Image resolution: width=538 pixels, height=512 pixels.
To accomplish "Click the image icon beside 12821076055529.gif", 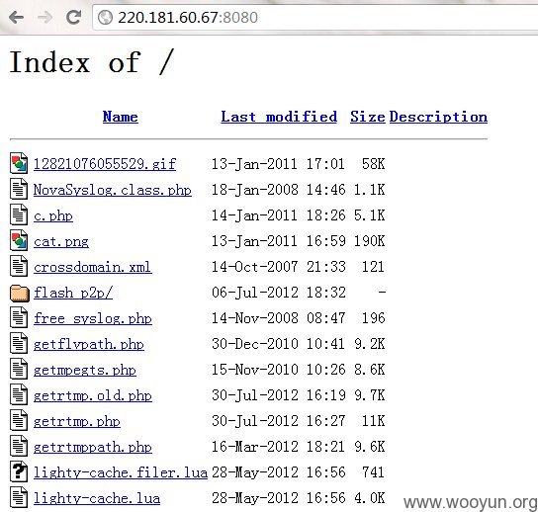I will coord(19,163).
